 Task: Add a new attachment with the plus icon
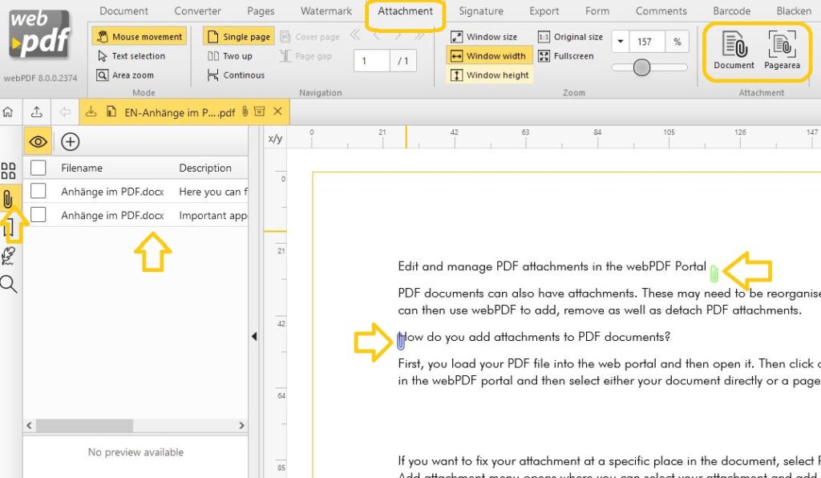tap(71, 141)
